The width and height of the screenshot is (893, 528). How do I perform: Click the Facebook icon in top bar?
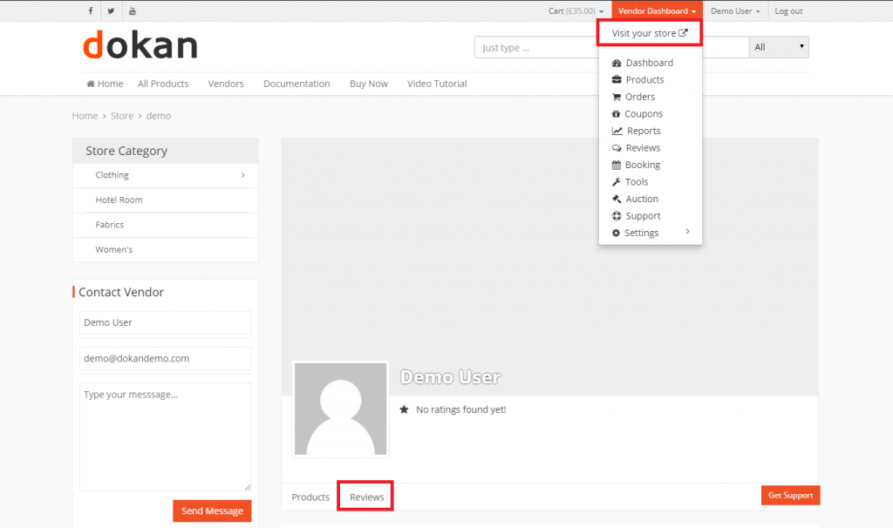[x=90, y=10]
